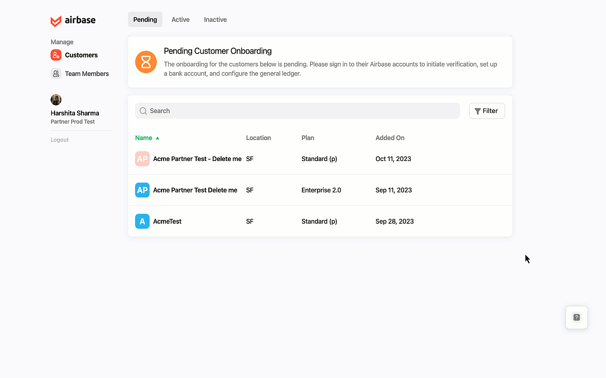This screenshot has height=378, width=606.
Task: Click the orange hourglass pending icon
Action: 146,62
